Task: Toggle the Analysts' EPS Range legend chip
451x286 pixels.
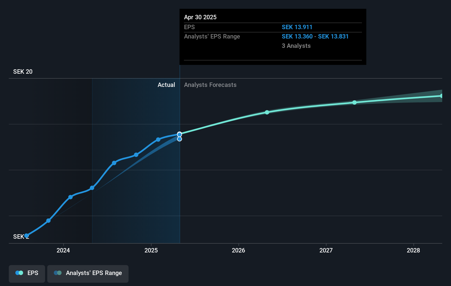Action: pyautogui.click(x=88, y=274)
